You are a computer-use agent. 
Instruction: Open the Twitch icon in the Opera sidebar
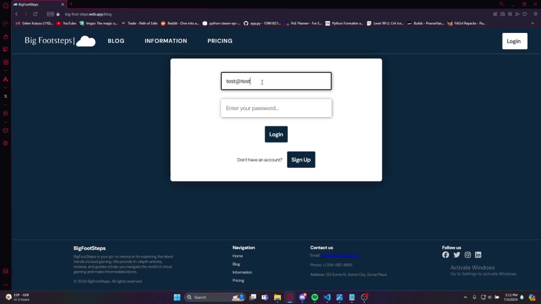pos(5,49)
